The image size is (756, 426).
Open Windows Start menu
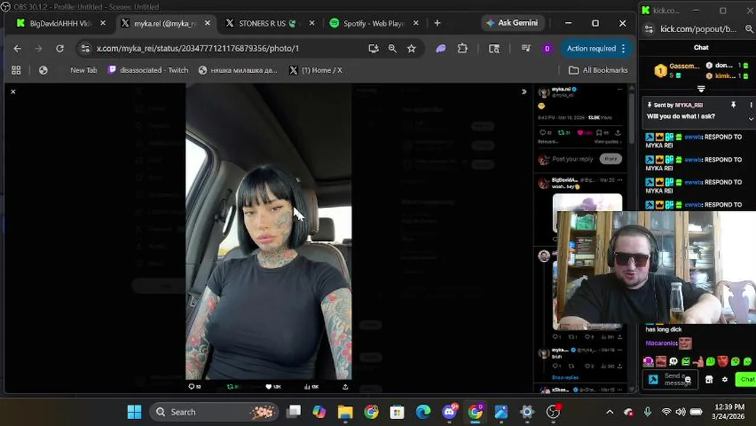pyautogui.click(x=134, y=412)
